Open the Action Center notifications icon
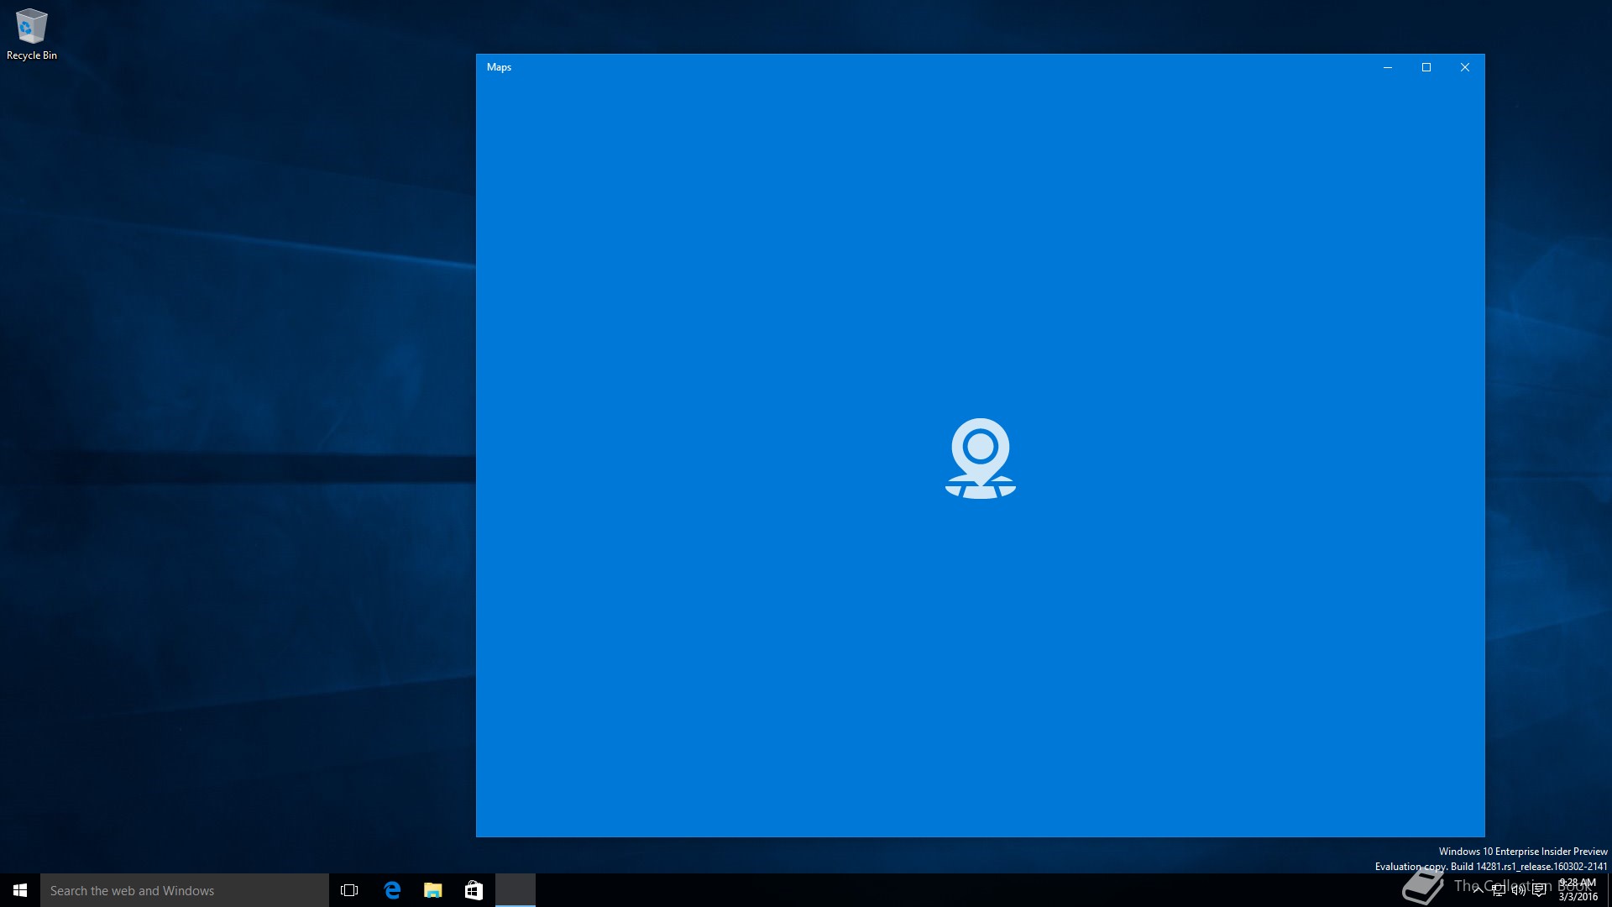 tap(1539, 890)
